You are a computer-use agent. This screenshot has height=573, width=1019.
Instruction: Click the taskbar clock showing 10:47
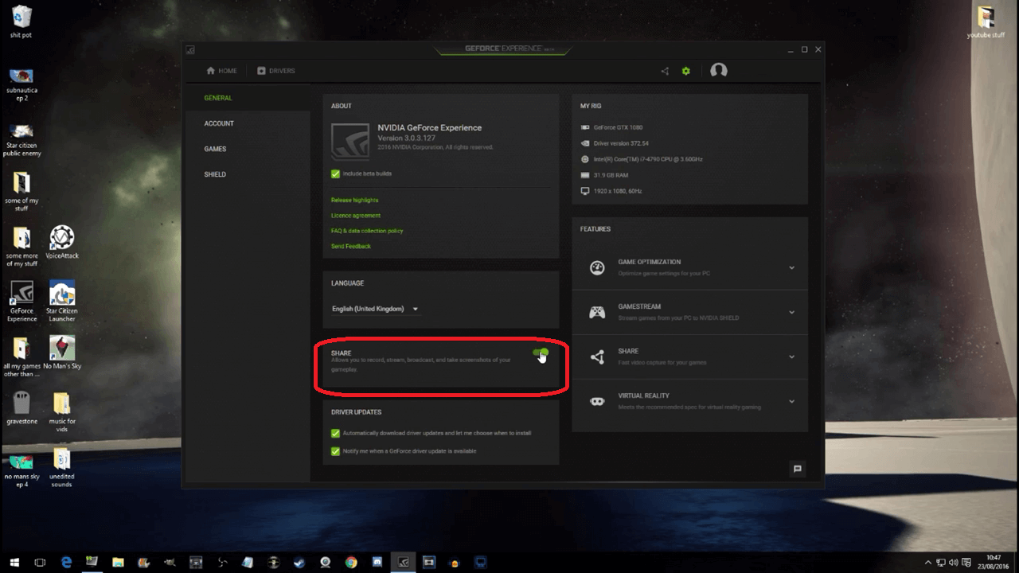pyautogui.click(x=994, y=561)
